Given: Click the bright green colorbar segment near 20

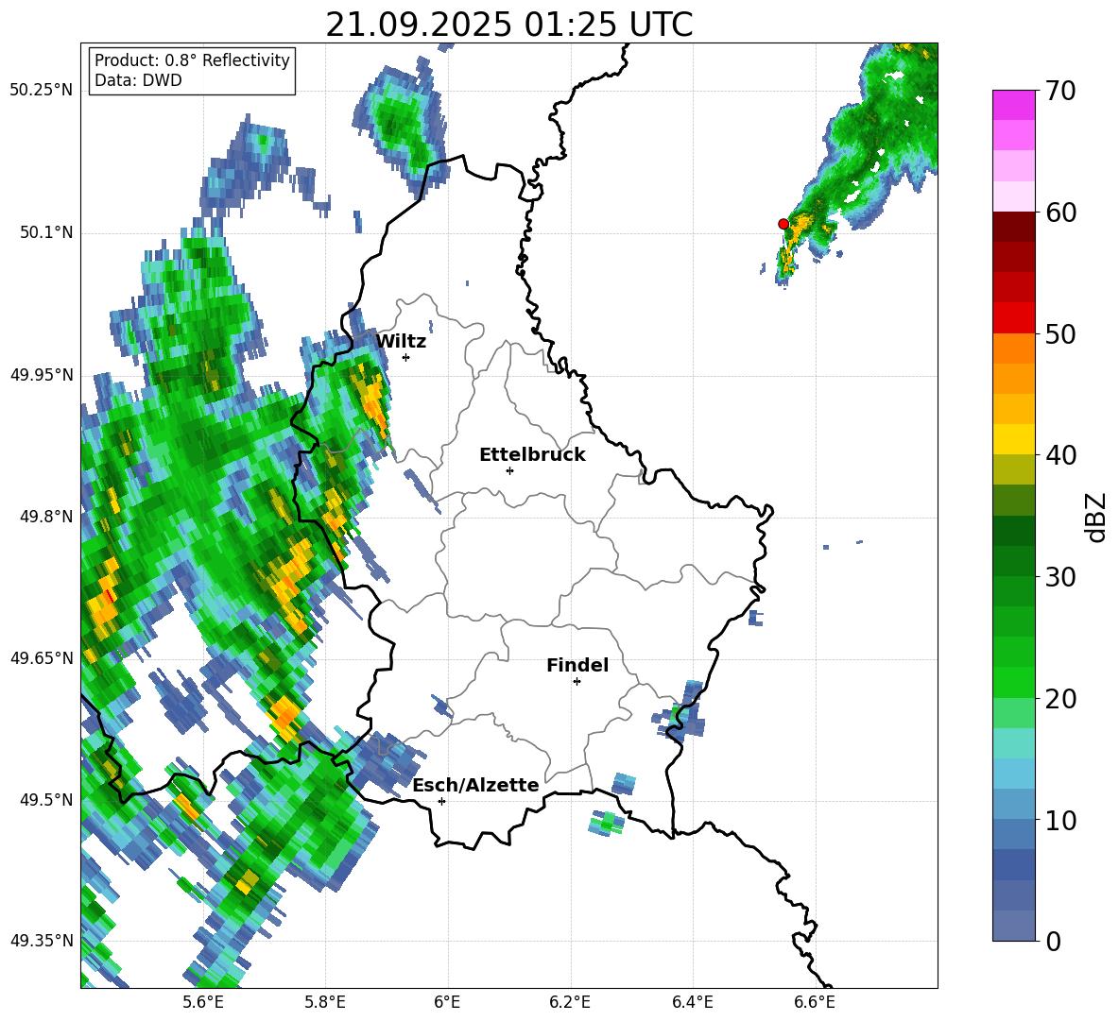Looking at the screenshot, I should click(x=1013, y=682).
